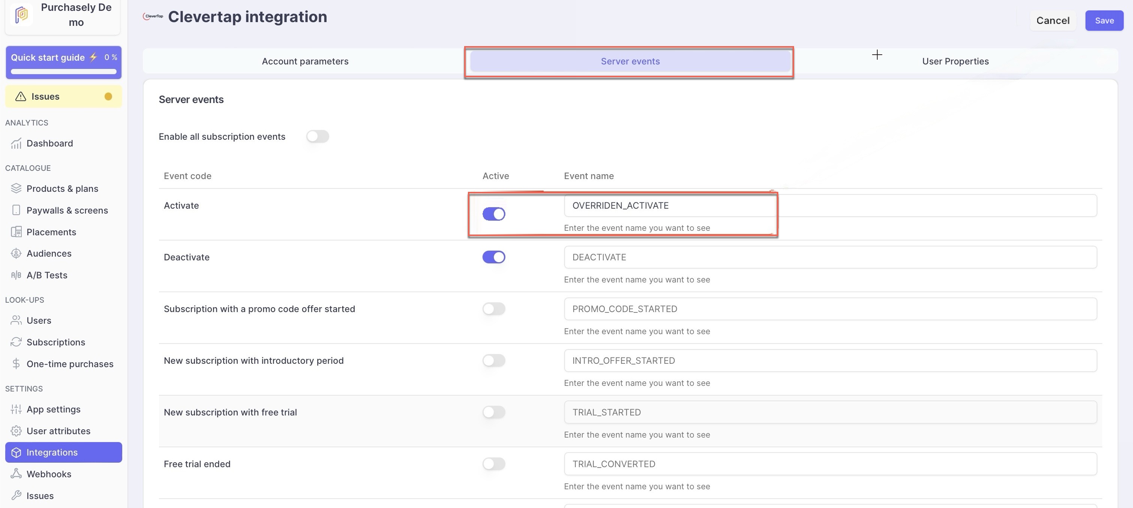Click the Audiences icon in sidebar
This screenshot has width=1133, height=508.
click(16, 254)
